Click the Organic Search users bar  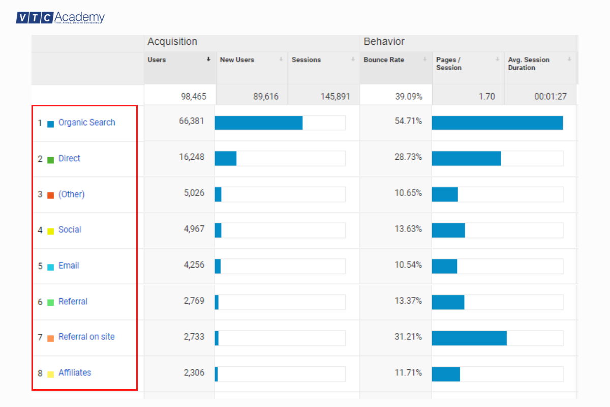[x=259, y=122]
